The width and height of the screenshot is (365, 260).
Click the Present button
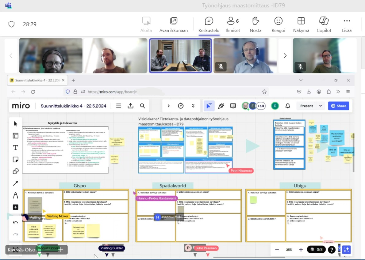point(306,106)
